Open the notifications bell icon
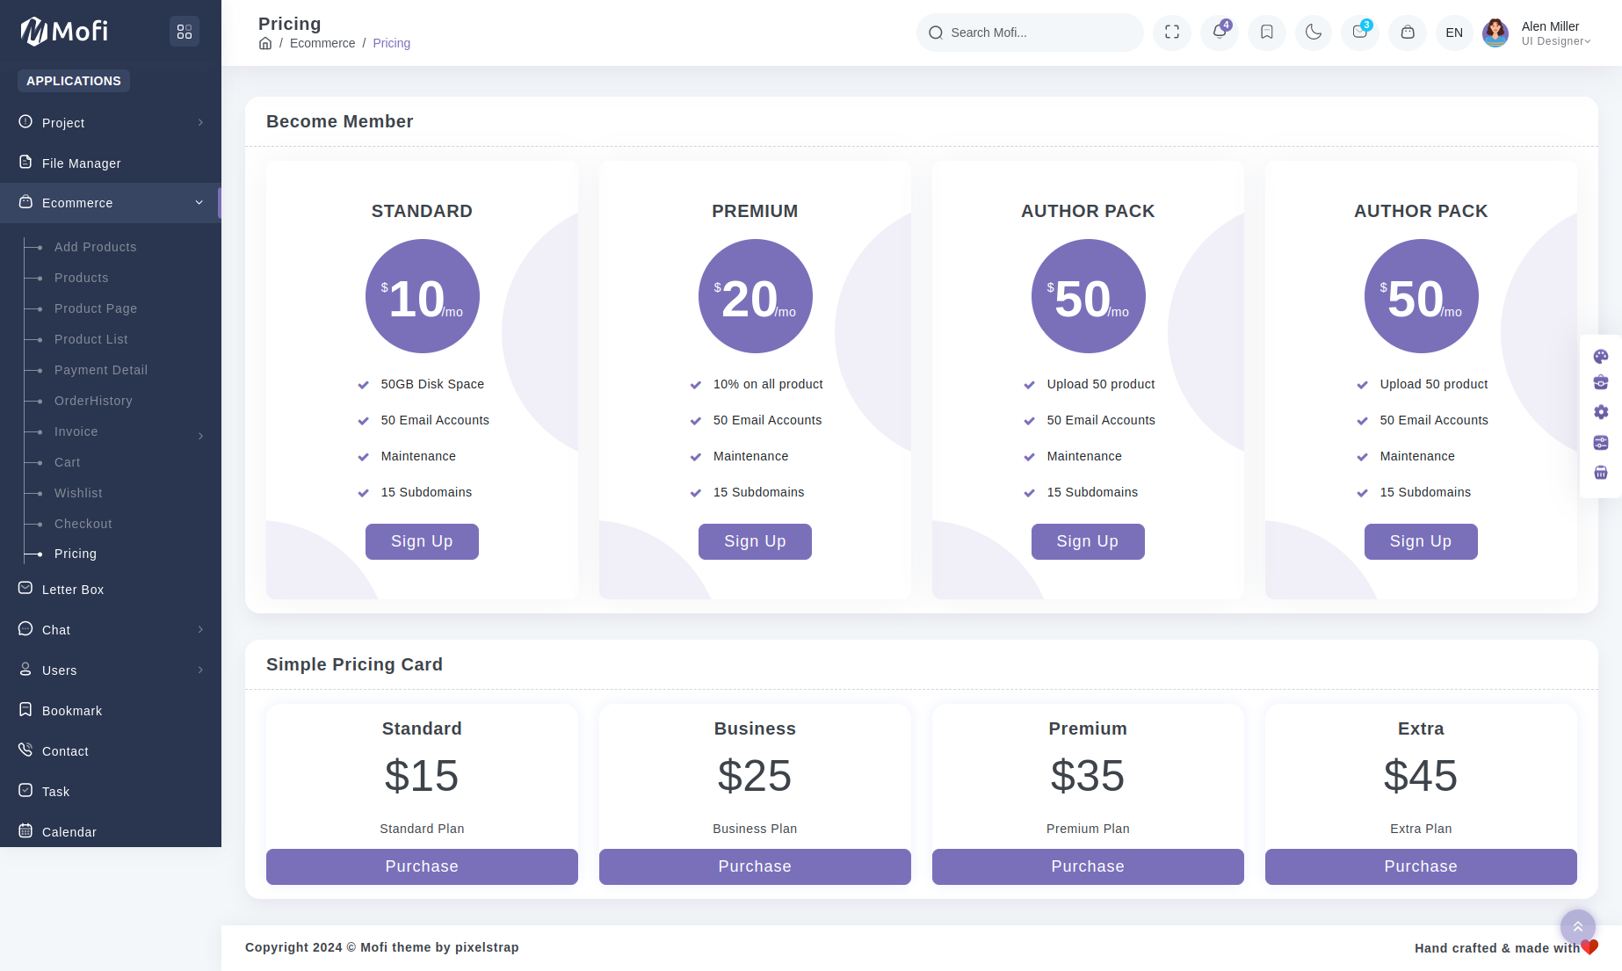 pyautogui.click(x=1219, y=33)
